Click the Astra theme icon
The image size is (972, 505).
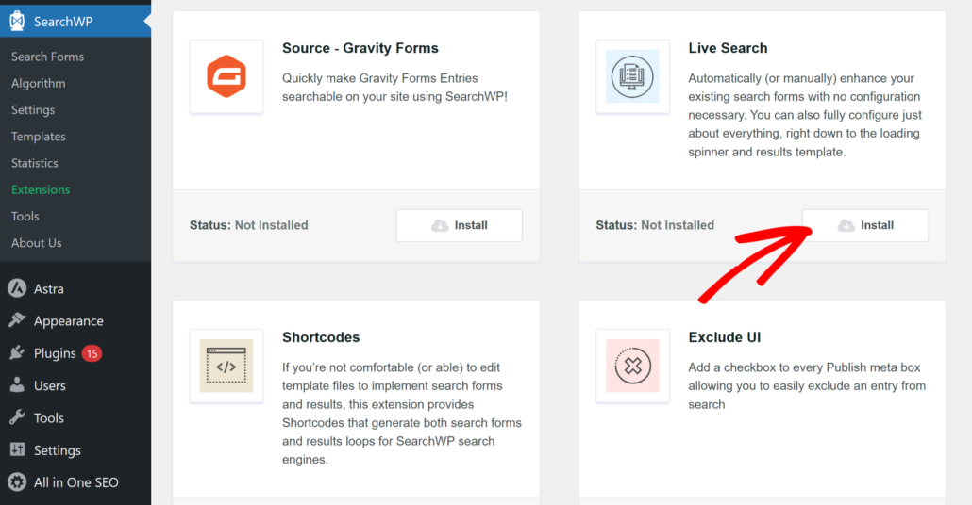17,288
